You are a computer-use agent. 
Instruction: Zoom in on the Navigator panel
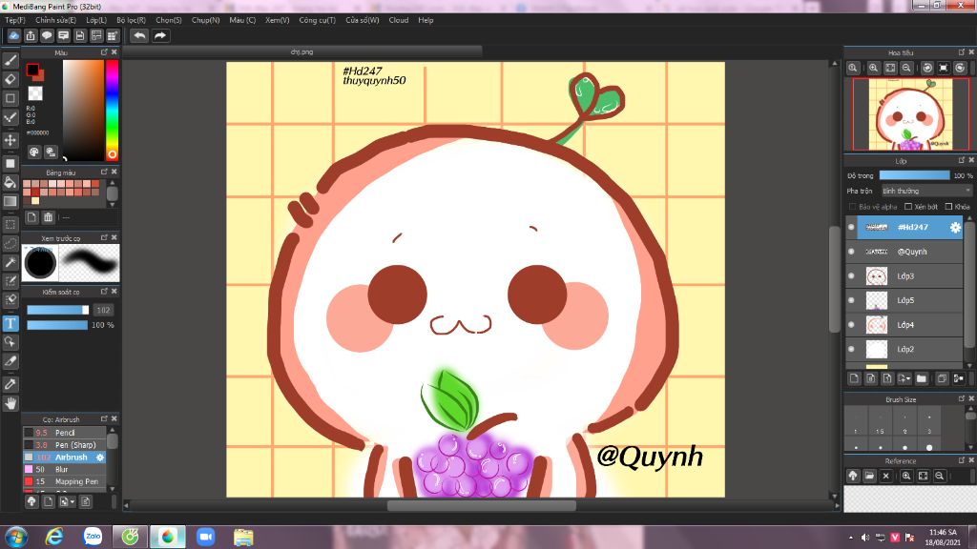(x=874, y=68)
